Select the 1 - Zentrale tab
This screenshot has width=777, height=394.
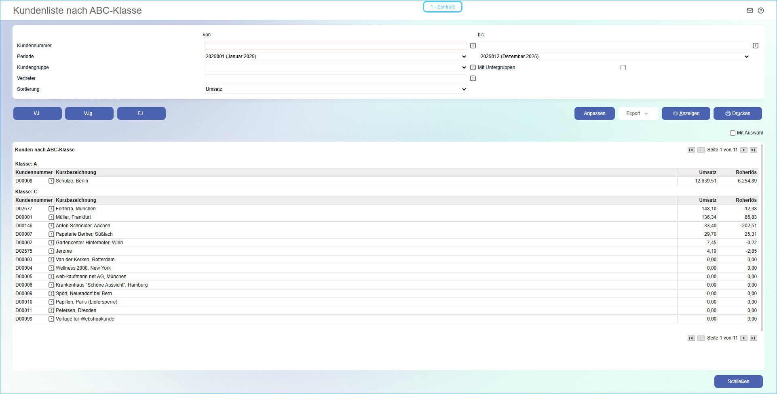(x=442, y=7)
